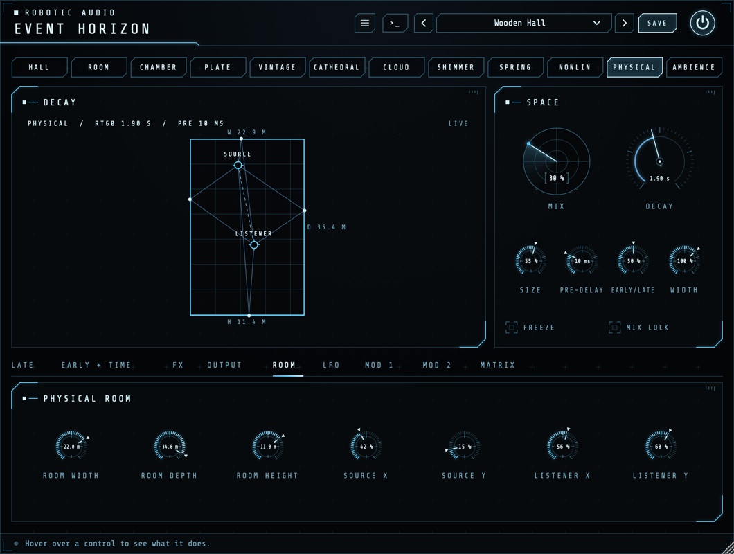Viewport: 734px width, 554px height.
Task: Switch to the OUTPUT tab
Action: tap(224, 365)
